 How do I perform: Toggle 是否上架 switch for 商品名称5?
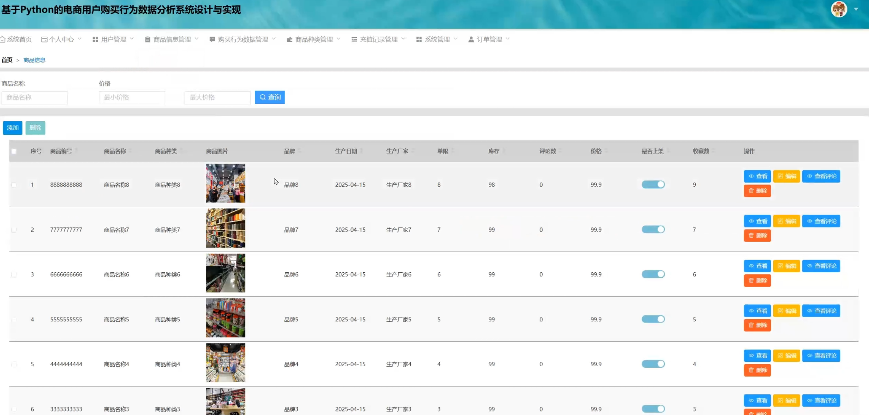tap(653, 319)
